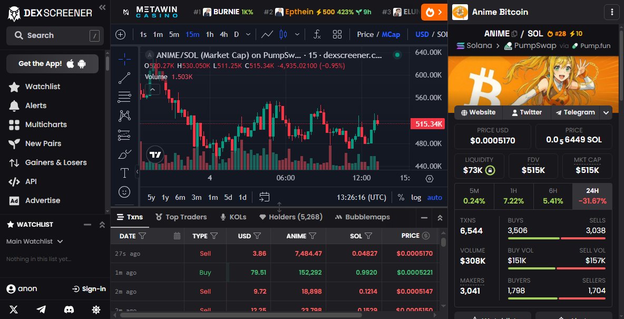Select the 1s timeframe
The width and height of the screenshot is (624, 319).
pyautogui.click(x=143, y=34)
